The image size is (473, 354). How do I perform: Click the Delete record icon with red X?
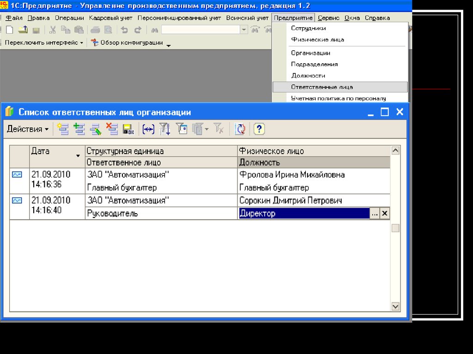[x=111, y=129]
